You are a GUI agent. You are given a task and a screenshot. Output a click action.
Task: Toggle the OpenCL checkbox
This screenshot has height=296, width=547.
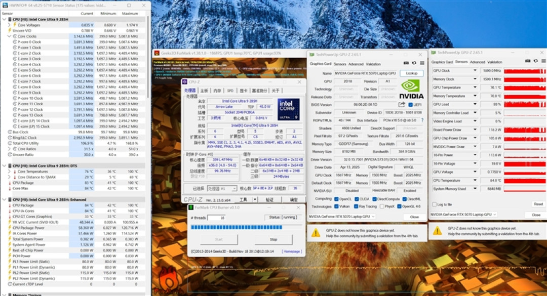click(336, 199)
